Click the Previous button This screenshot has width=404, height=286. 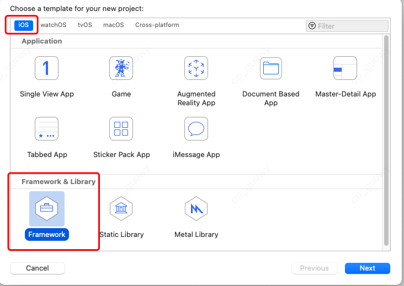click(x=315, y=268)
